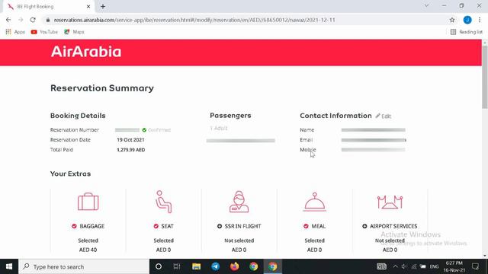Screen dimensions: 488x274
Task: Click the checkmark icon beside MEAL
Action: pos(306,226)
